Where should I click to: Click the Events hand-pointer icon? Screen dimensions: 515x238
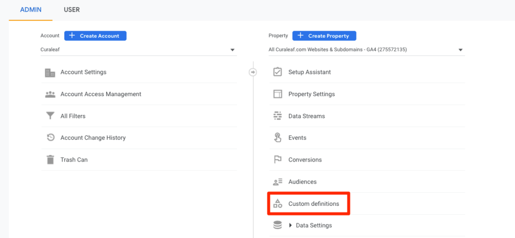click(x=278, y=138)
